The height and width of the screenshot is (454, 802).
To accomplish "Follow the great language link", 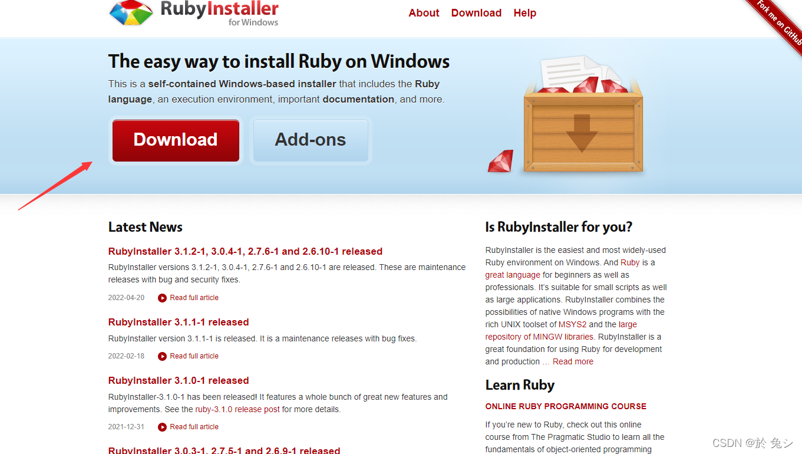I will click(513, 275).
